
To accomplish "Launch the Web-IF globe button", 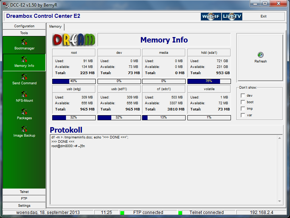I will 211,16.
